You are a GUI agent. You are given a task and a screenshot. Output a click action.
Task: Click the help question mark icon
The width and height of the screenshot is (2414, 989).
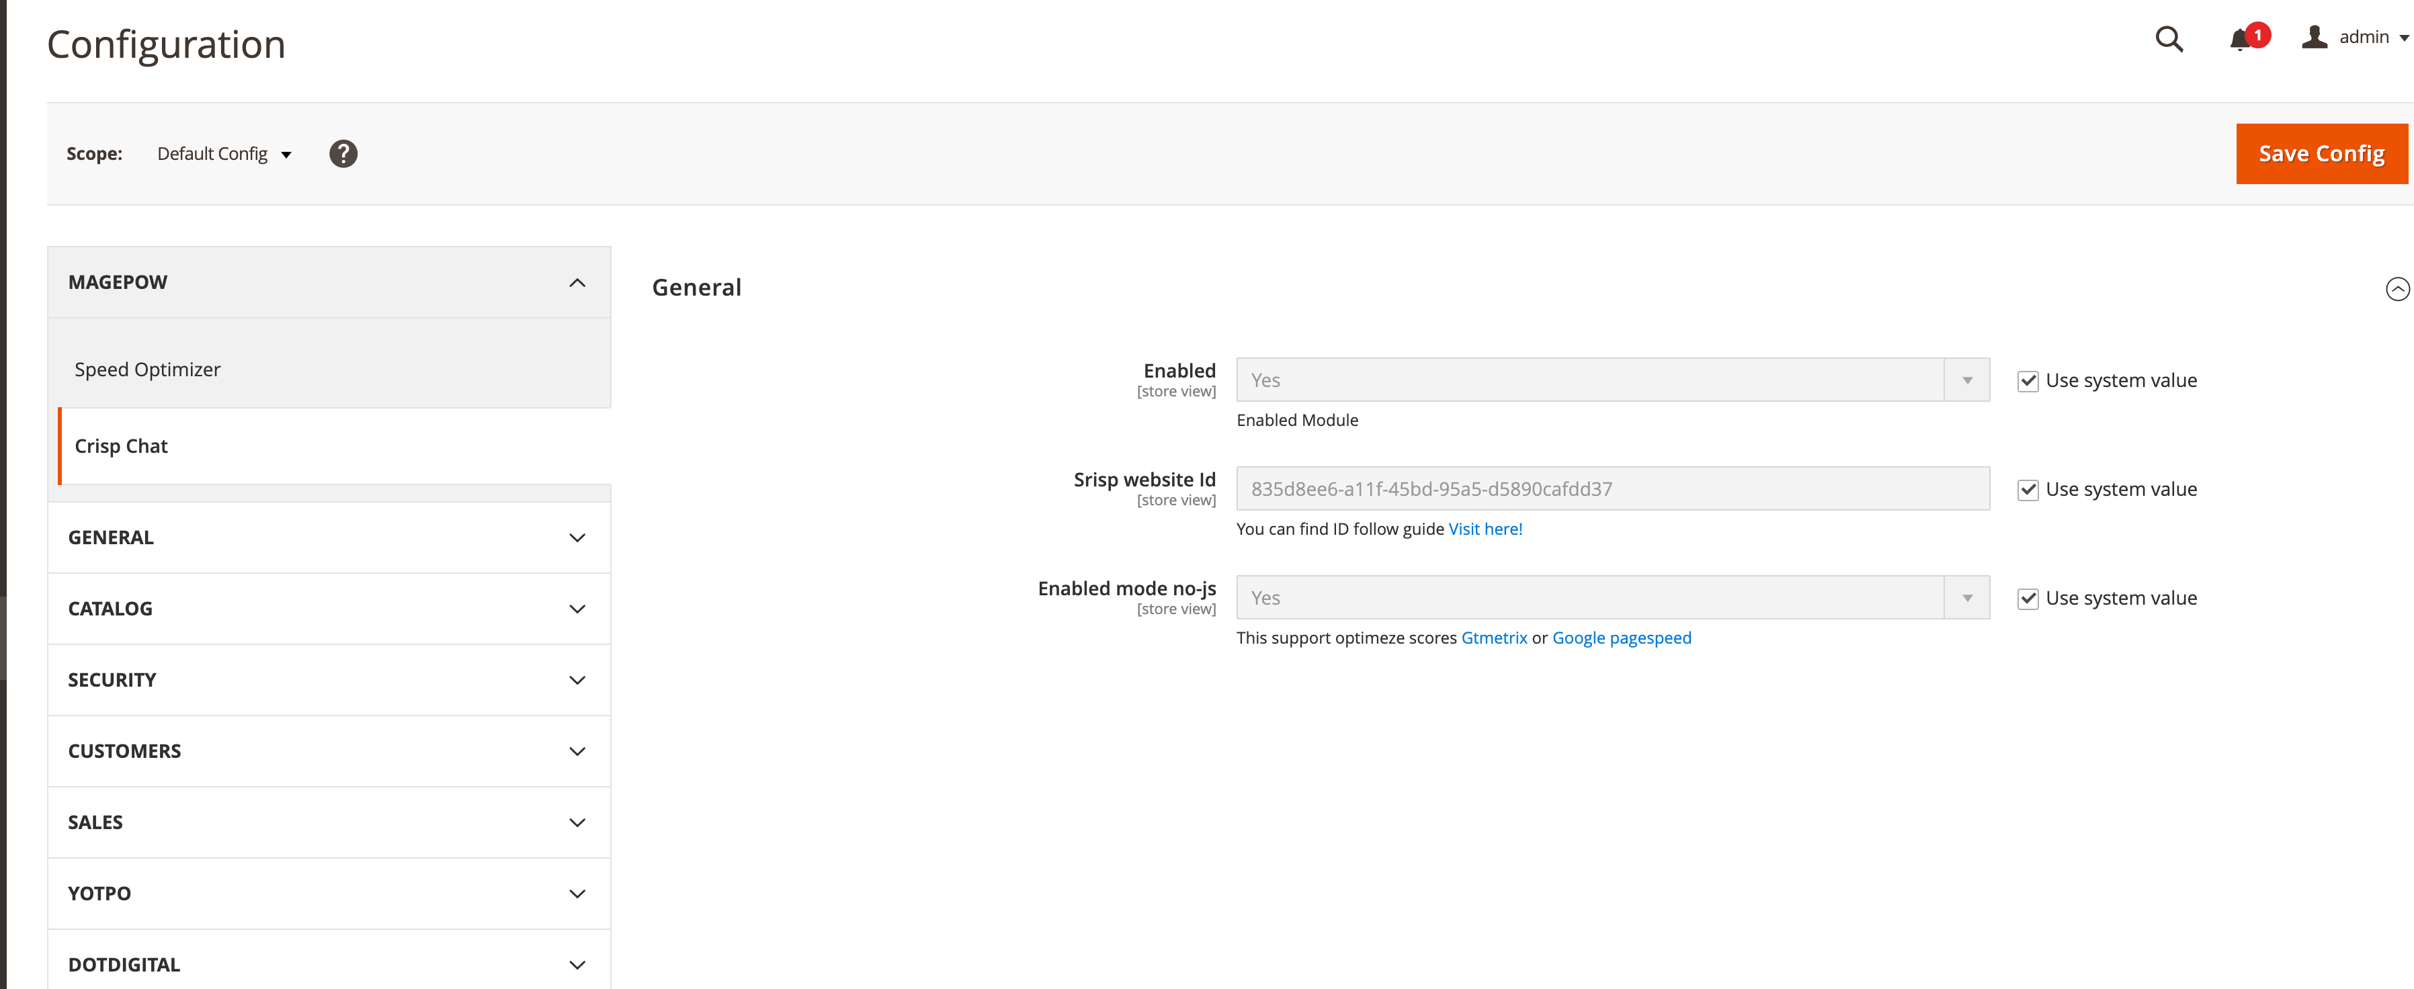point(343,153)
